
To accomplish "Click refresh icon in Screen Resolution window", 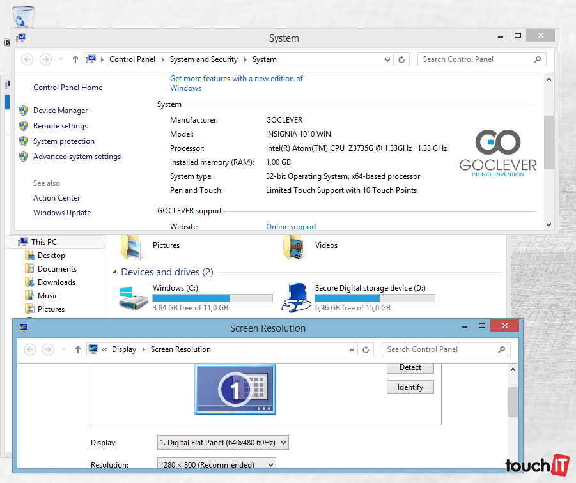I will [x=366, y=349].
